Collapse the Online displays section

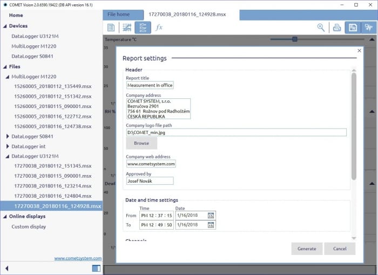click(4, 216)
